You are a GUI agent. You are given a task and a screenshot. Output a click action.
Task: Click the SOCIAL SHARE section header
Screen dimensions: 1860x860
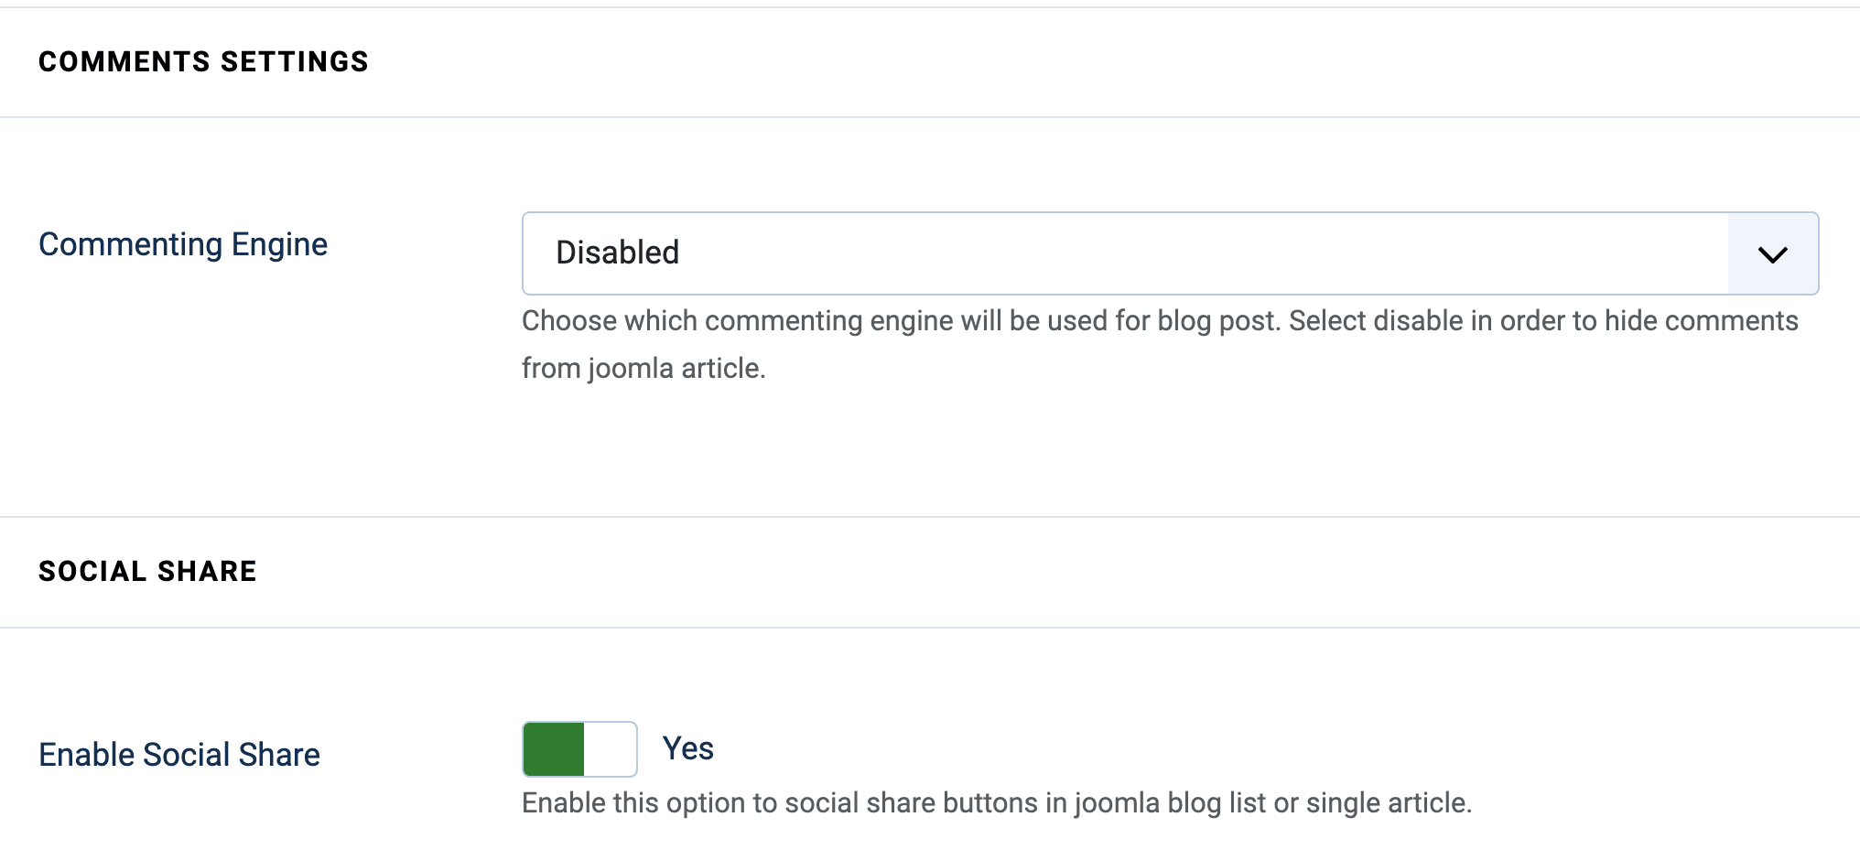pyautogui.click(x=147, y=571)
